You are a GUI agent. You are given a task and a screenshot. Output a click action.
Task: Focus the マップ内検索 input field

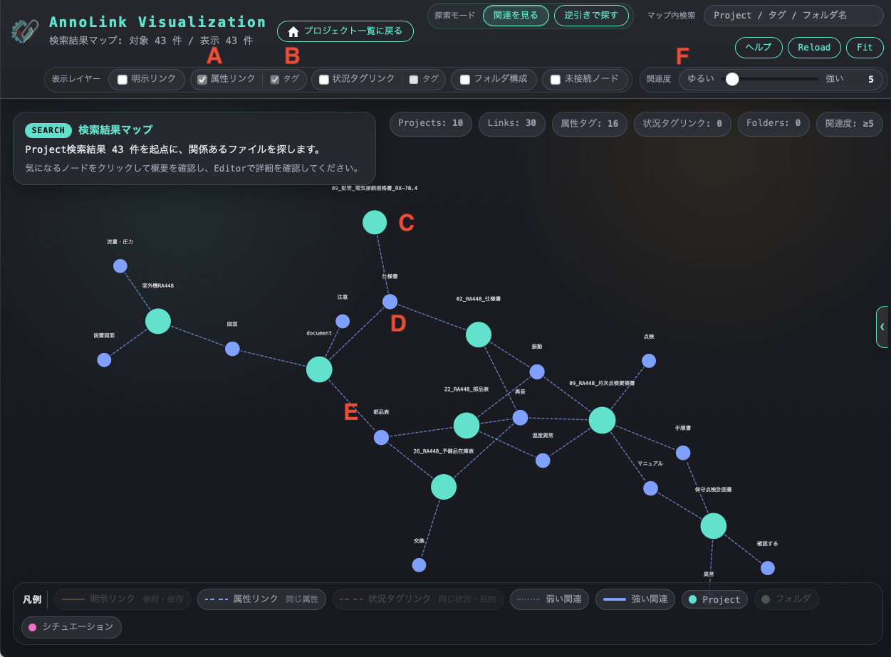pyautogui.click(x=793, y=16)
